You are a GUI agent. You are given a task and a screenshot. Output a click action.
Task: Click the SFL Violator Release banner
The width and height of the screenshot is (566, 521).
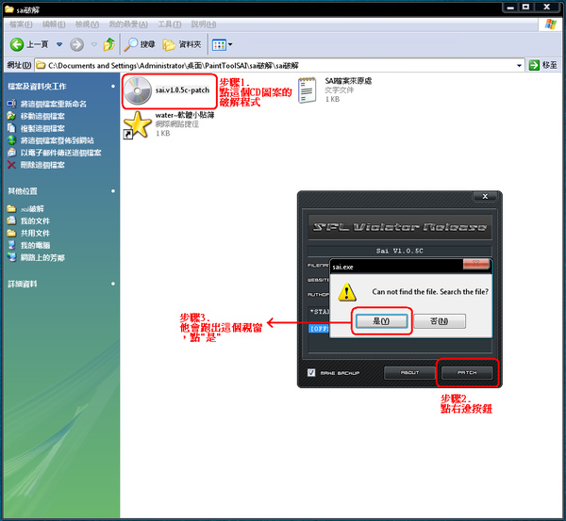400,227
